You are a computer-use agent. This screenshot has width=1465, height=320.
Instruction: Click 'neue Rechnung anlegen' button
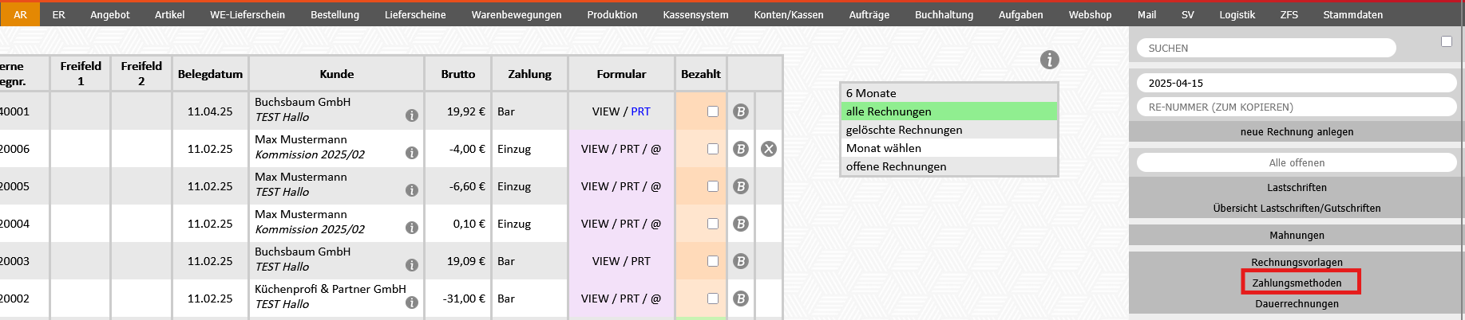pos(1297,132)
